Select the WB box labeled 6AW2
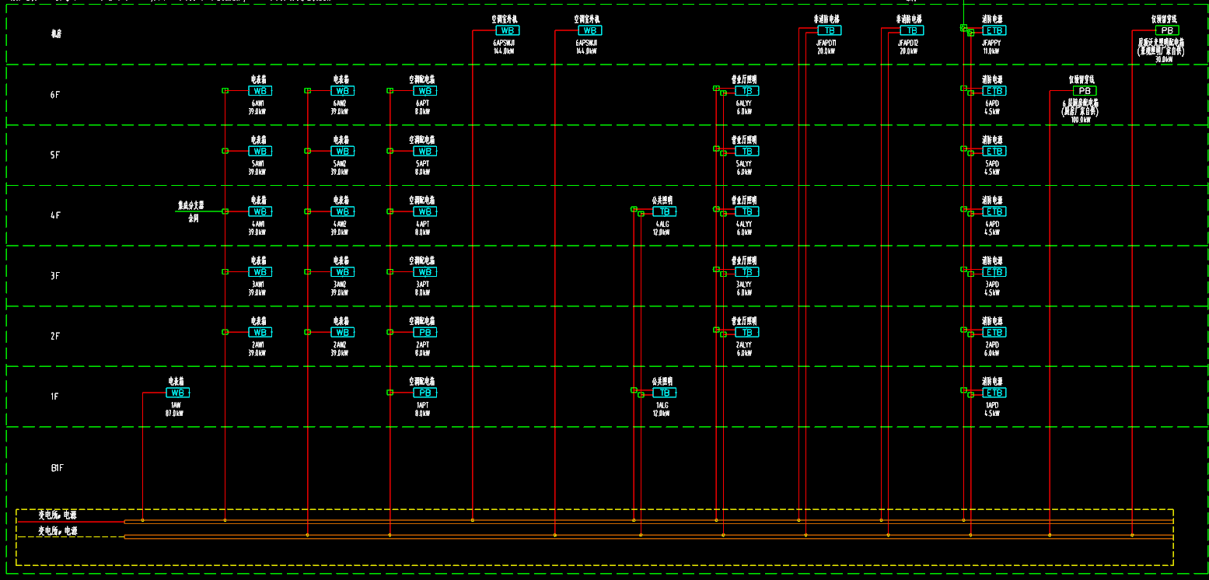The width and height of the screenshot is (1209, 580). [343, 91]
